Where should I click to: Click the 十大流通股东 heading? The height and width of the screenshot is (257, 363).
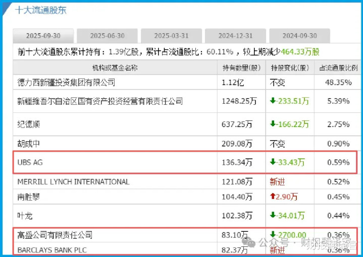[x=41, y=10]
